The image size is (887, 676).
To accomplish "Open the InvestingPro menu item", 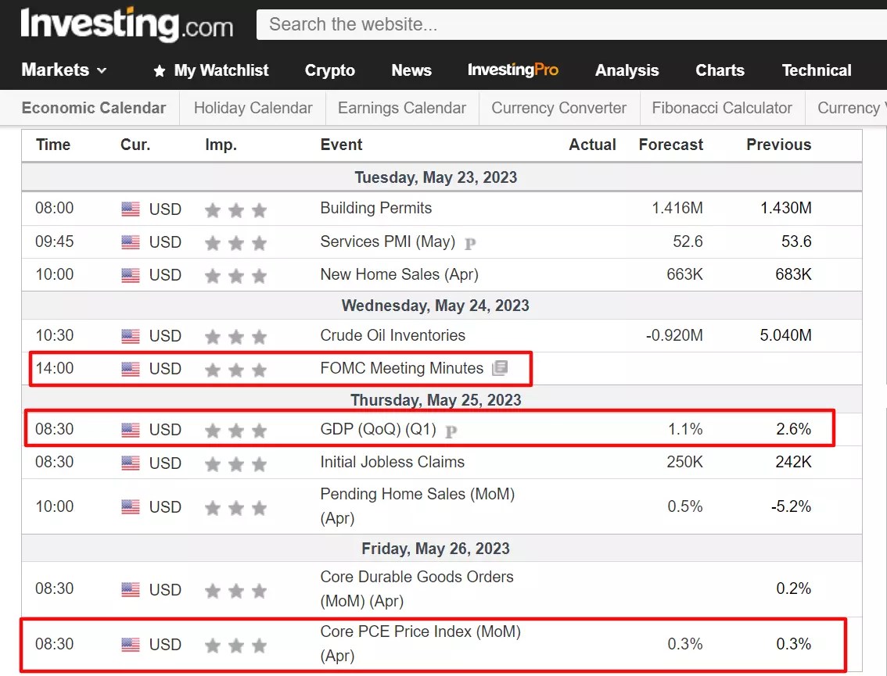I will (512, 70).
